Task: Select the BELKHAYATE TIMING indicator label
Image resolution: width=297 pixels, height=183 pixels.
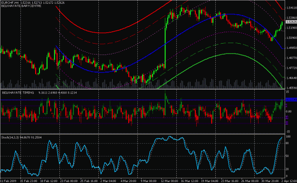Action: pyautogui.click(x=18, y=92)
